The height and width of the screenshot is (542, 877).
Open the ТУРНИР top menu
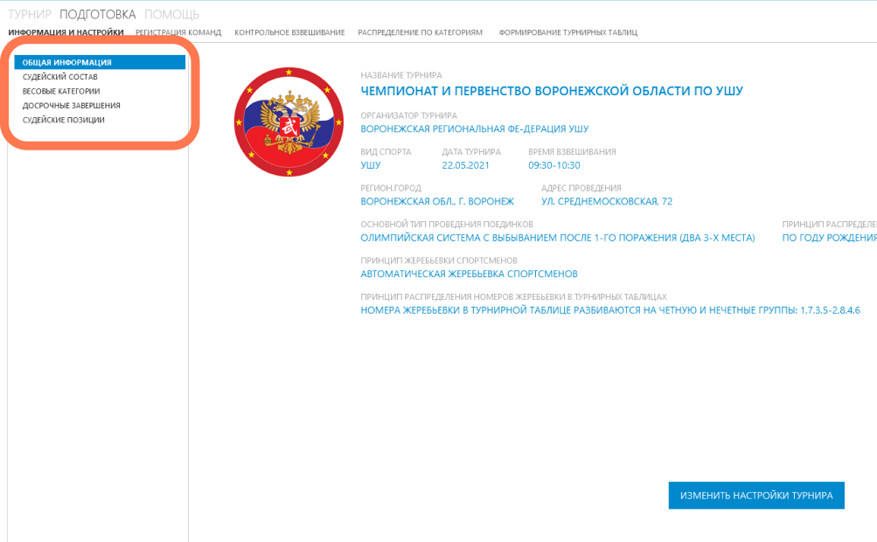point(30,14)
